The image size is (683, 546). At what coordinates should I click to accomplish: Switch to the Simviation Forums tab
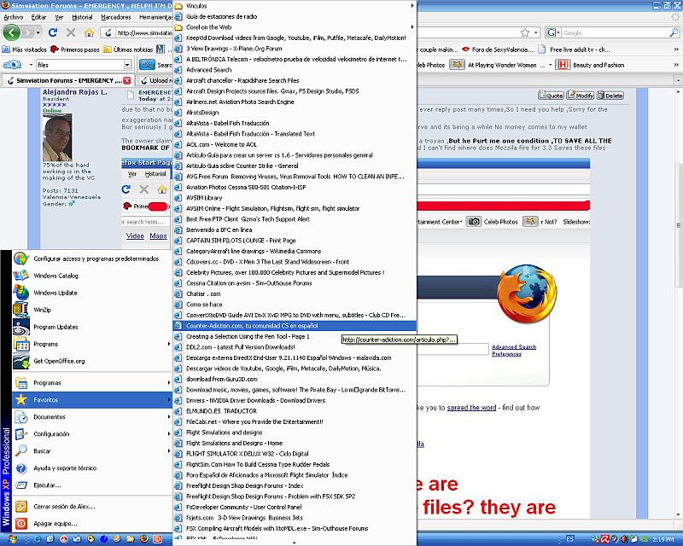tap(66, 80)
